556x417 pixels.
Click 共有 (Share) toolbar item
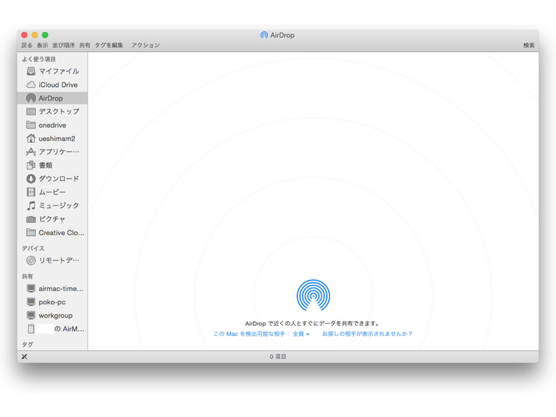coord(85,45)
